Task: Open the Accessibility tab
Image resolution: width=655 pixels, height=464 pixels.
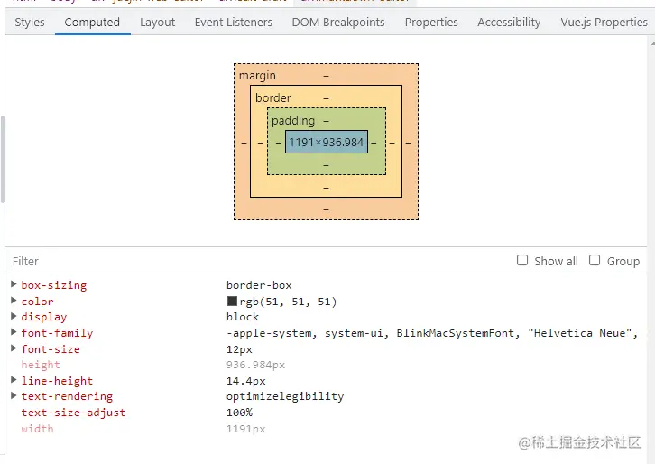Action: 509,23
